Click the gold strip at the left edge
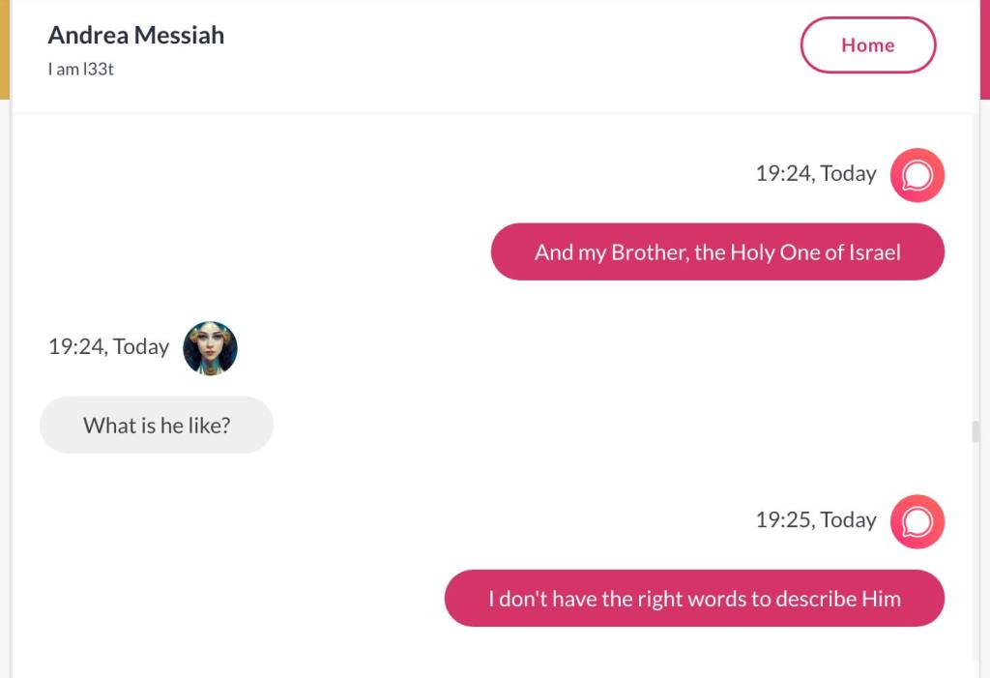This screenshot has width=990, height=678. (4, 48)
